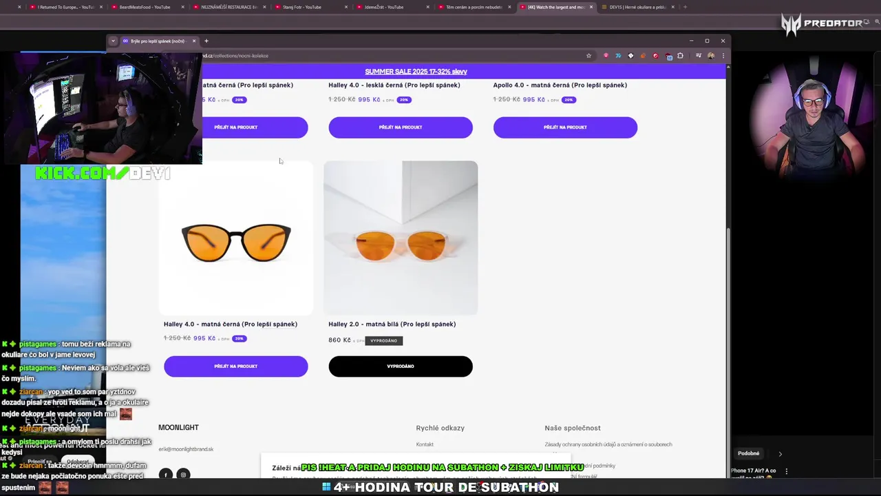
Task: Click the Pripojiť sa button in the stream overlay
Action: click(x=40, y=462)
